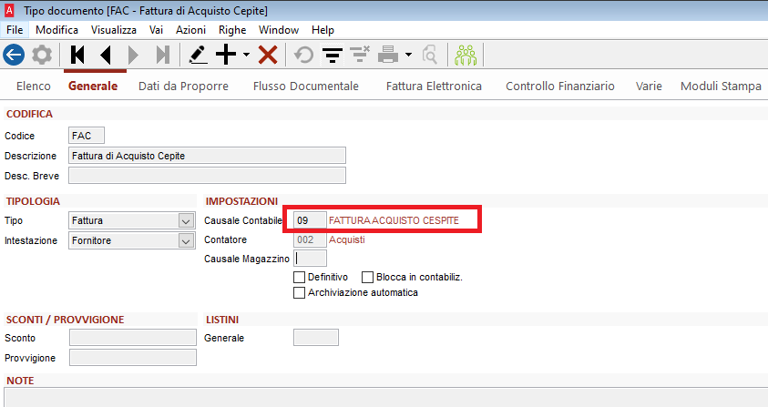
Task: Select the Generale tab
Action: (93, 86)
